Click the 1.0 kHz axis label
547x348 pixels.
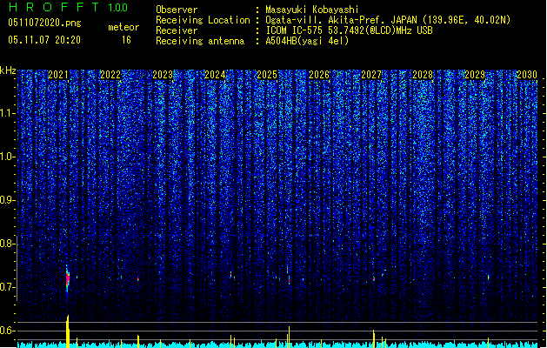8,157
